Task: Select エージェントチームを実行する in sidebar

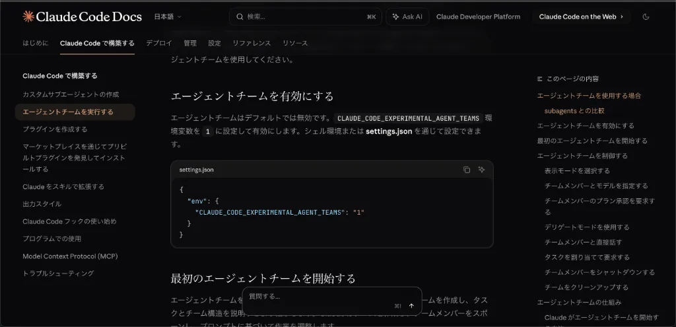Action: (x=75, y=112)
